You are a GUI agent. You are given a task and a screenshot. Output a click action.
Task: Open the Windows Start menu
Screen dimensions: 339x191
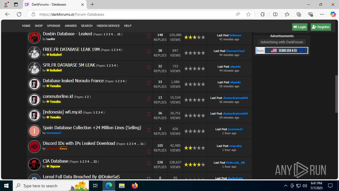pos(6,186)
